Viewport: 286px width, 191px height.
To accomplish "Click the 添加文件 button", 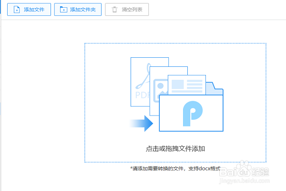I will pyautogui.click(x=29, y=10).
